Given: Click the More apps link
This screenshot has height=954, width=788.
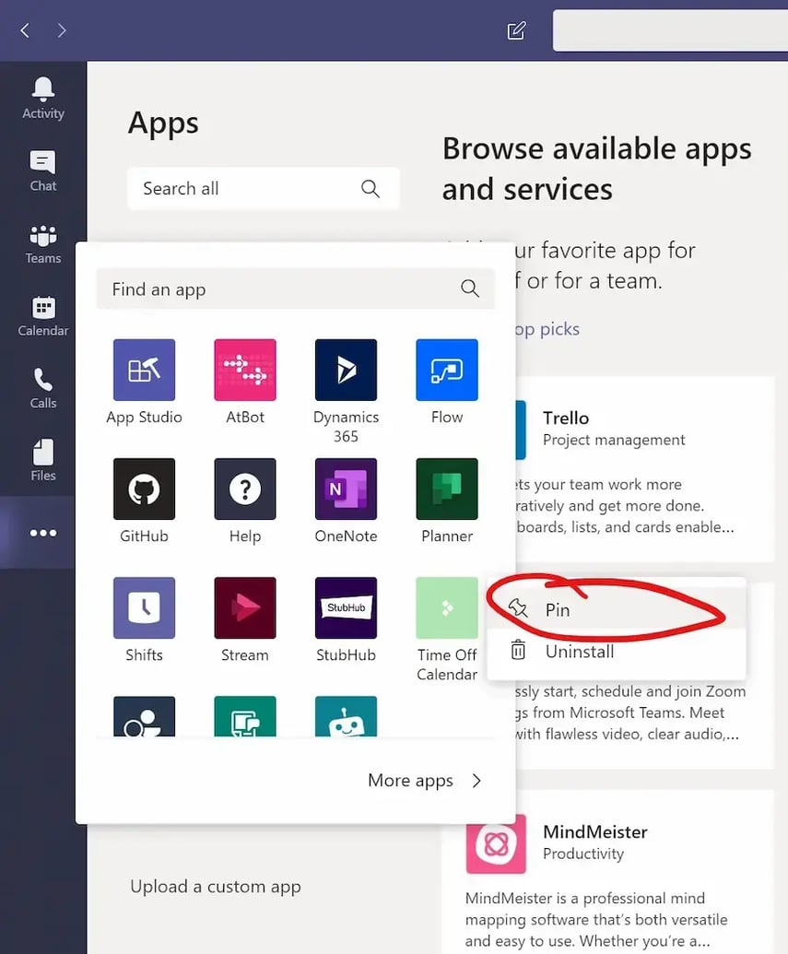Looking at the screenshot, I should pos(410,781).
